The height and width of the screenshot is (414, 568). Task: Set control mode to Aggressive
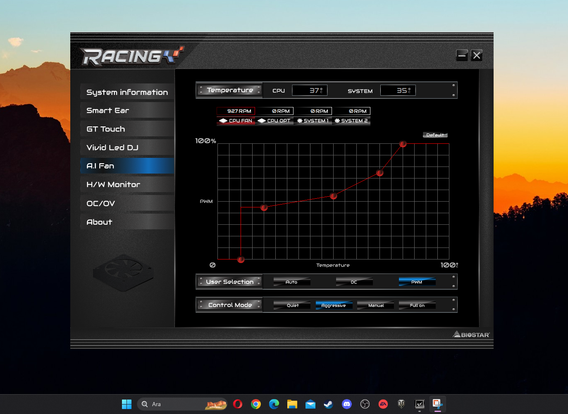[x=334, y=305]
